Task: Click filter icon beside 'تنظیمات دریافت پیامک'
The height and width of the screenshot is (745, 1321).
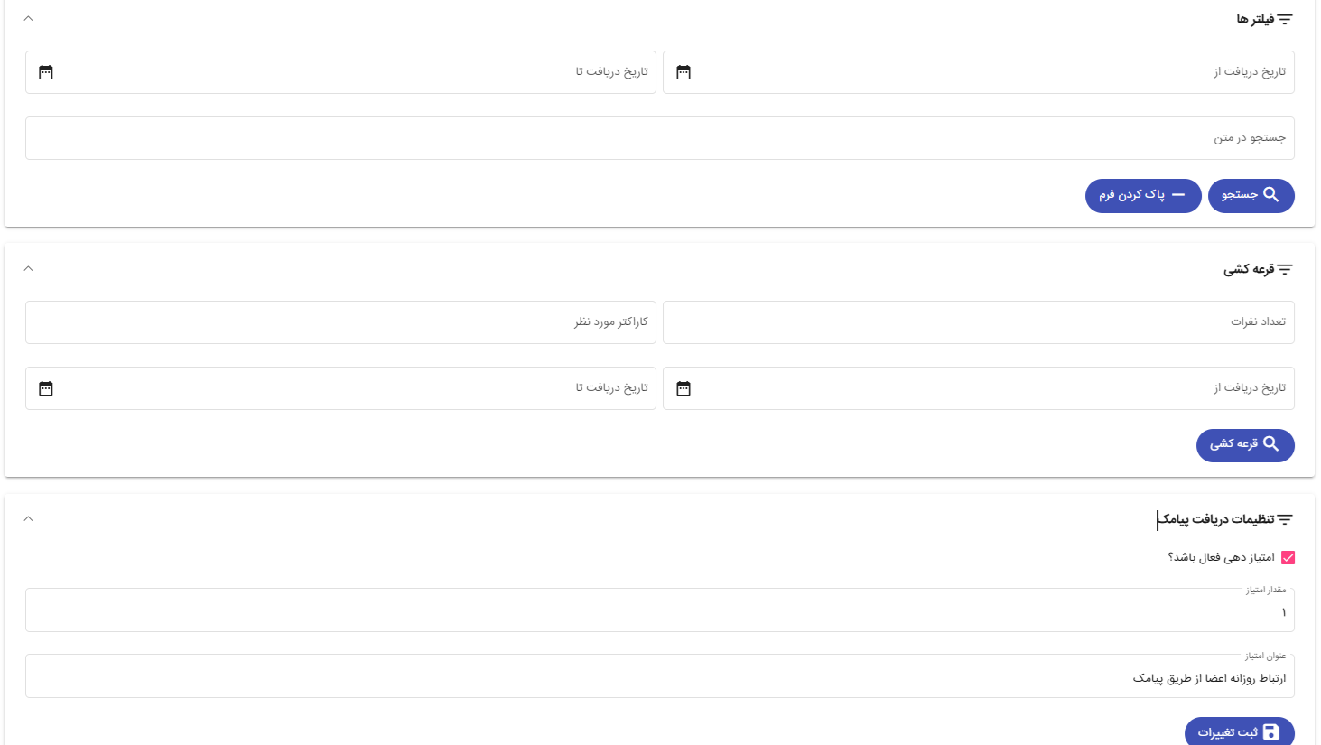Action: [x=1285, y=519]
